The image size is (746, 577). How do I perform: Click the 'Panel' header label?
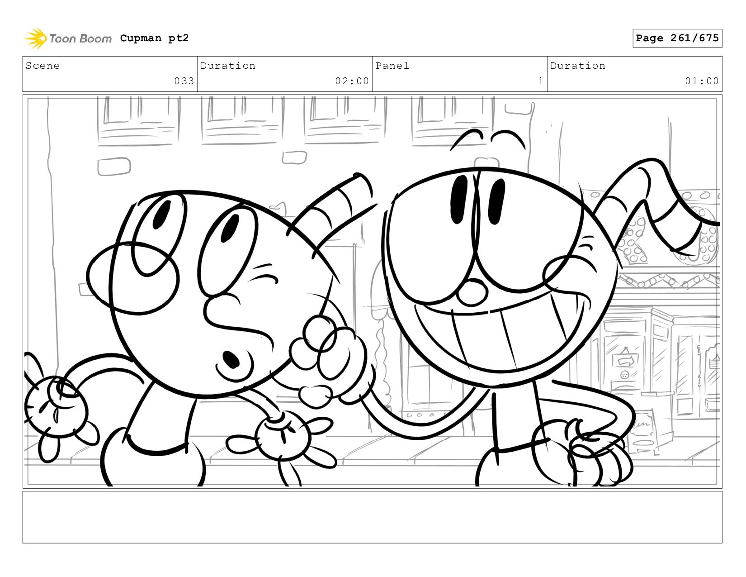click(392, 66)
